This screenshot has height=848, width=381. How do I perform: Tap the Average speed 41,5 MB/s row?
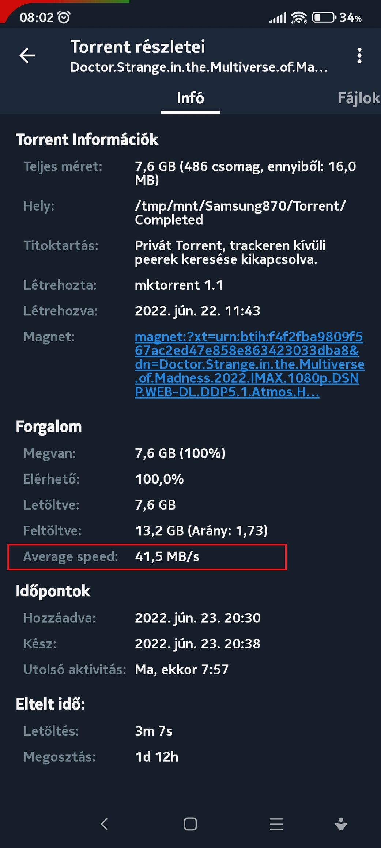coord(147,557)
